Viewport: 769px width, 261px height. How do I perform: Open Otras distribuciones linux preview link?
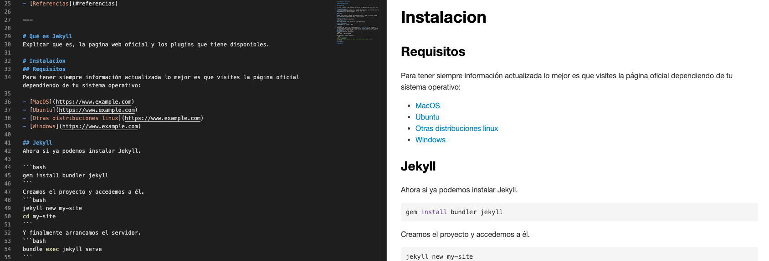[x=456, y=128]
